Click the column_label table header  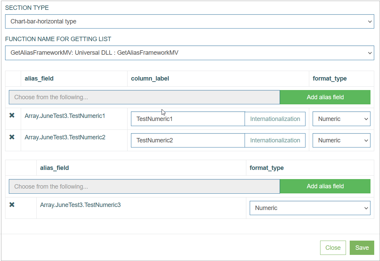(150, 79)
